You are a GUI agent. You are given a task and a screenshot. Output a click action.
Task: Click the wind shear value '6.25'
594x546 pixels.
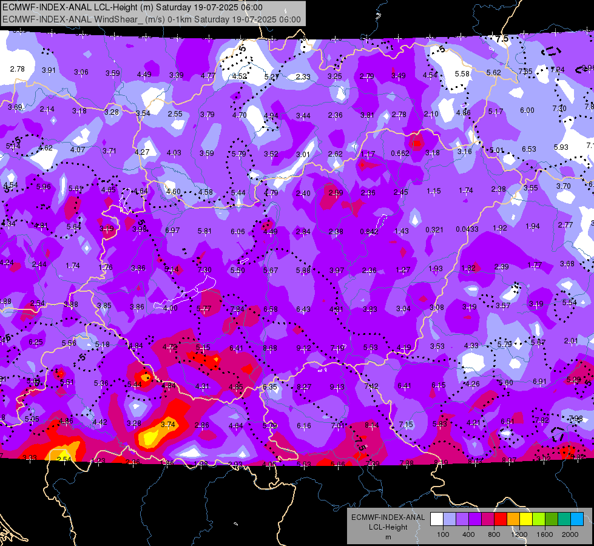pos(36,342)
